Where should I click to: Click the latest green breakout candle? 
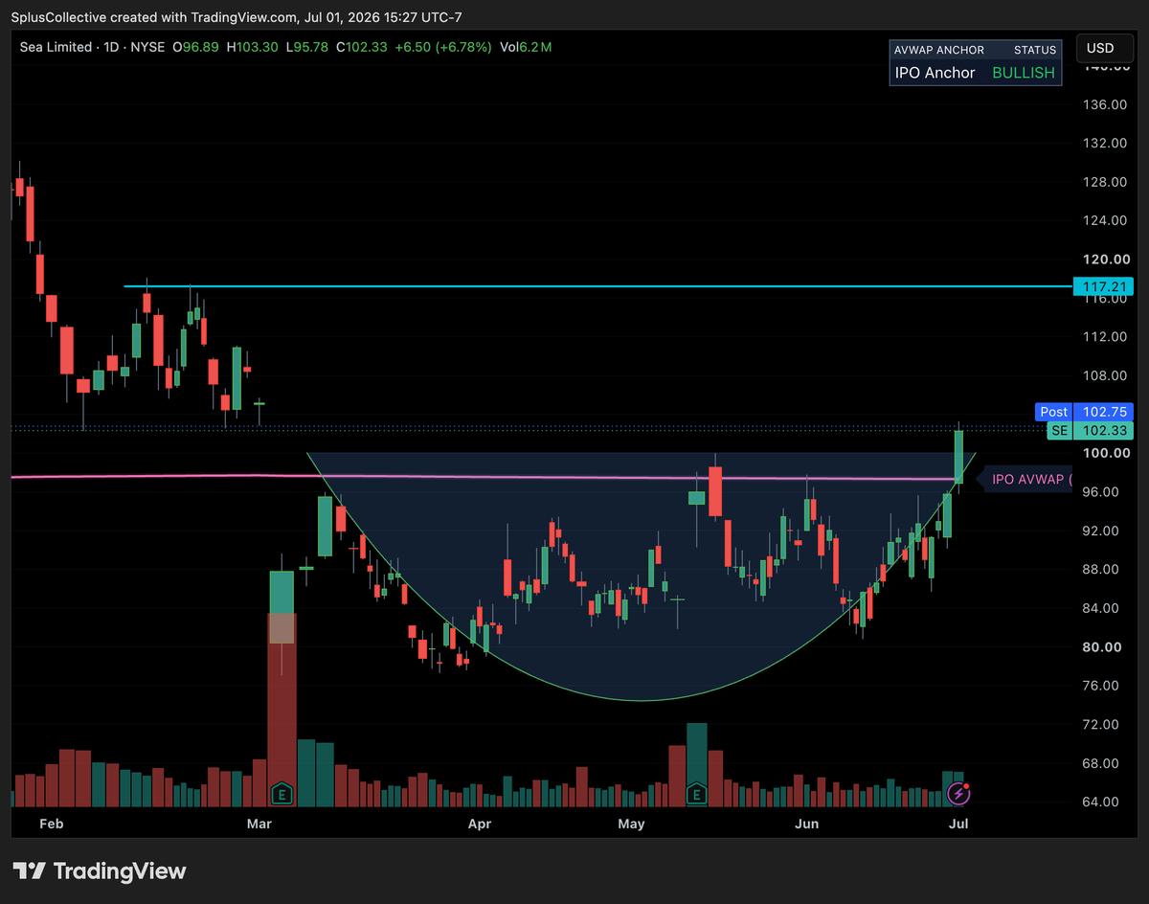pyautogui.click(x=959, y=458)
